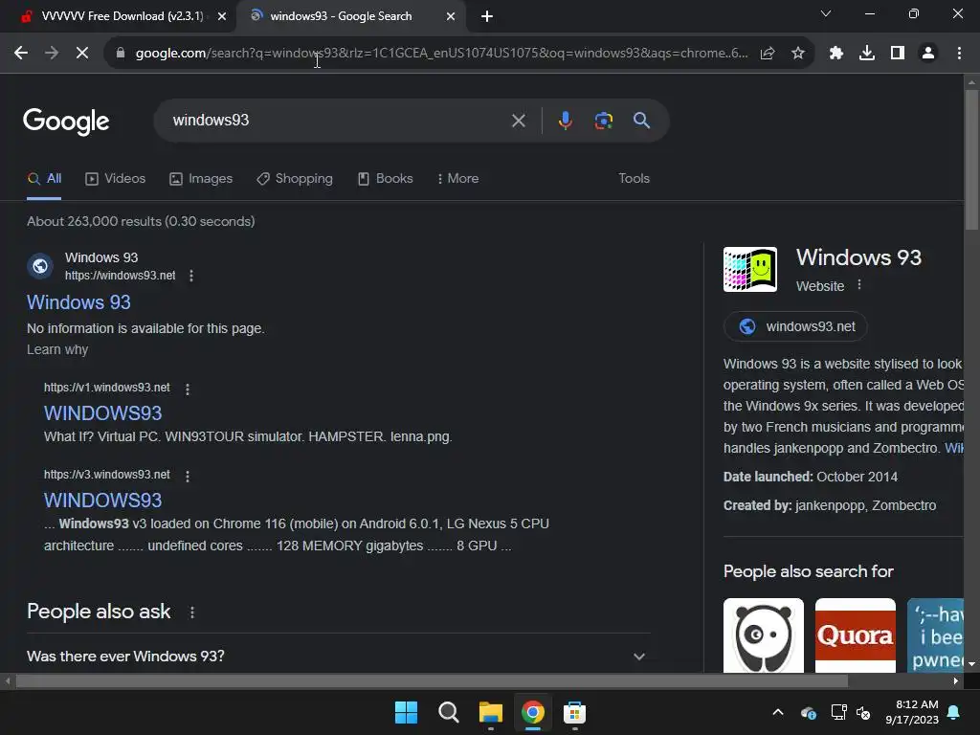The width and height of the screenshot is (980, 735).
Task: Open options dots next to v1.windows93.net
Action: (188, 389)
